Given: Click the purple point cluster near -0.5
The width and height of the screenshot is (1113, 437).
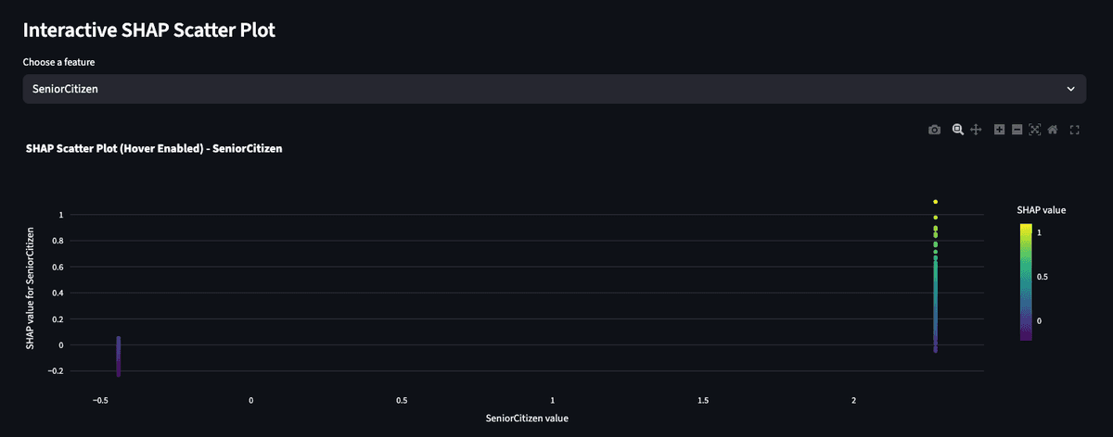Looking at the screenshot, I should point(119,356).
